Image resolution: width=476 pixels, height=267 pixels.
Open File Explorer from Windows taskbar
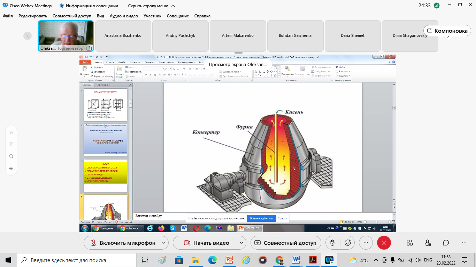point(196,260)
